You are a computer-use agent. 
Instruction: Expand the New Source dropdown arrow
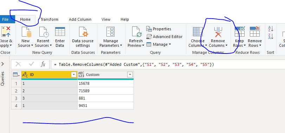coord(32,45)
